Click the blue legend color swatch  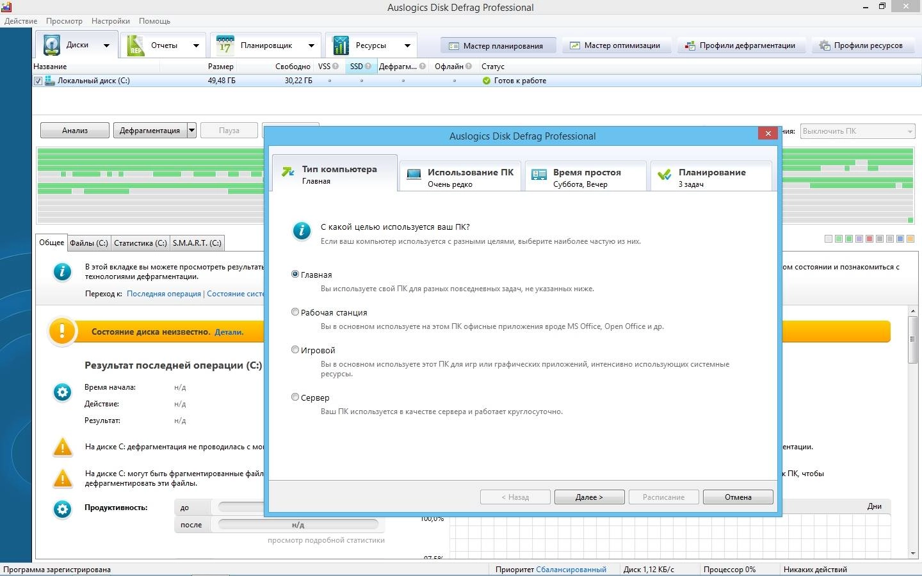point(900,239)
